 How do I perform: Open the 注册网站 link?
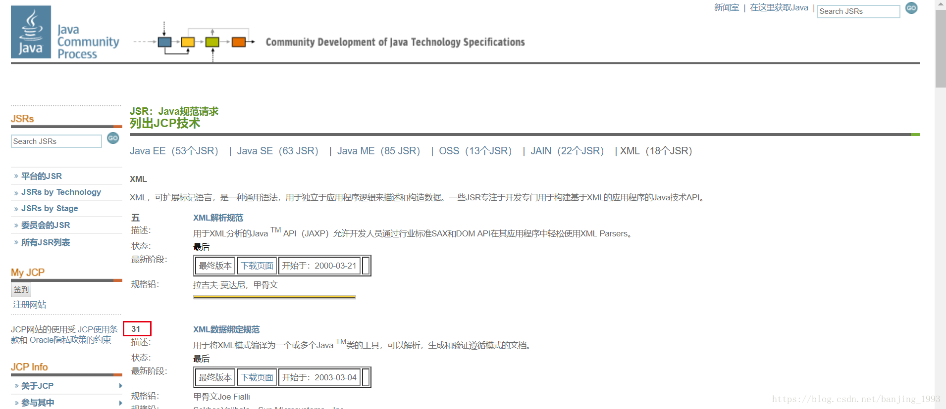(x=30, y=305)
